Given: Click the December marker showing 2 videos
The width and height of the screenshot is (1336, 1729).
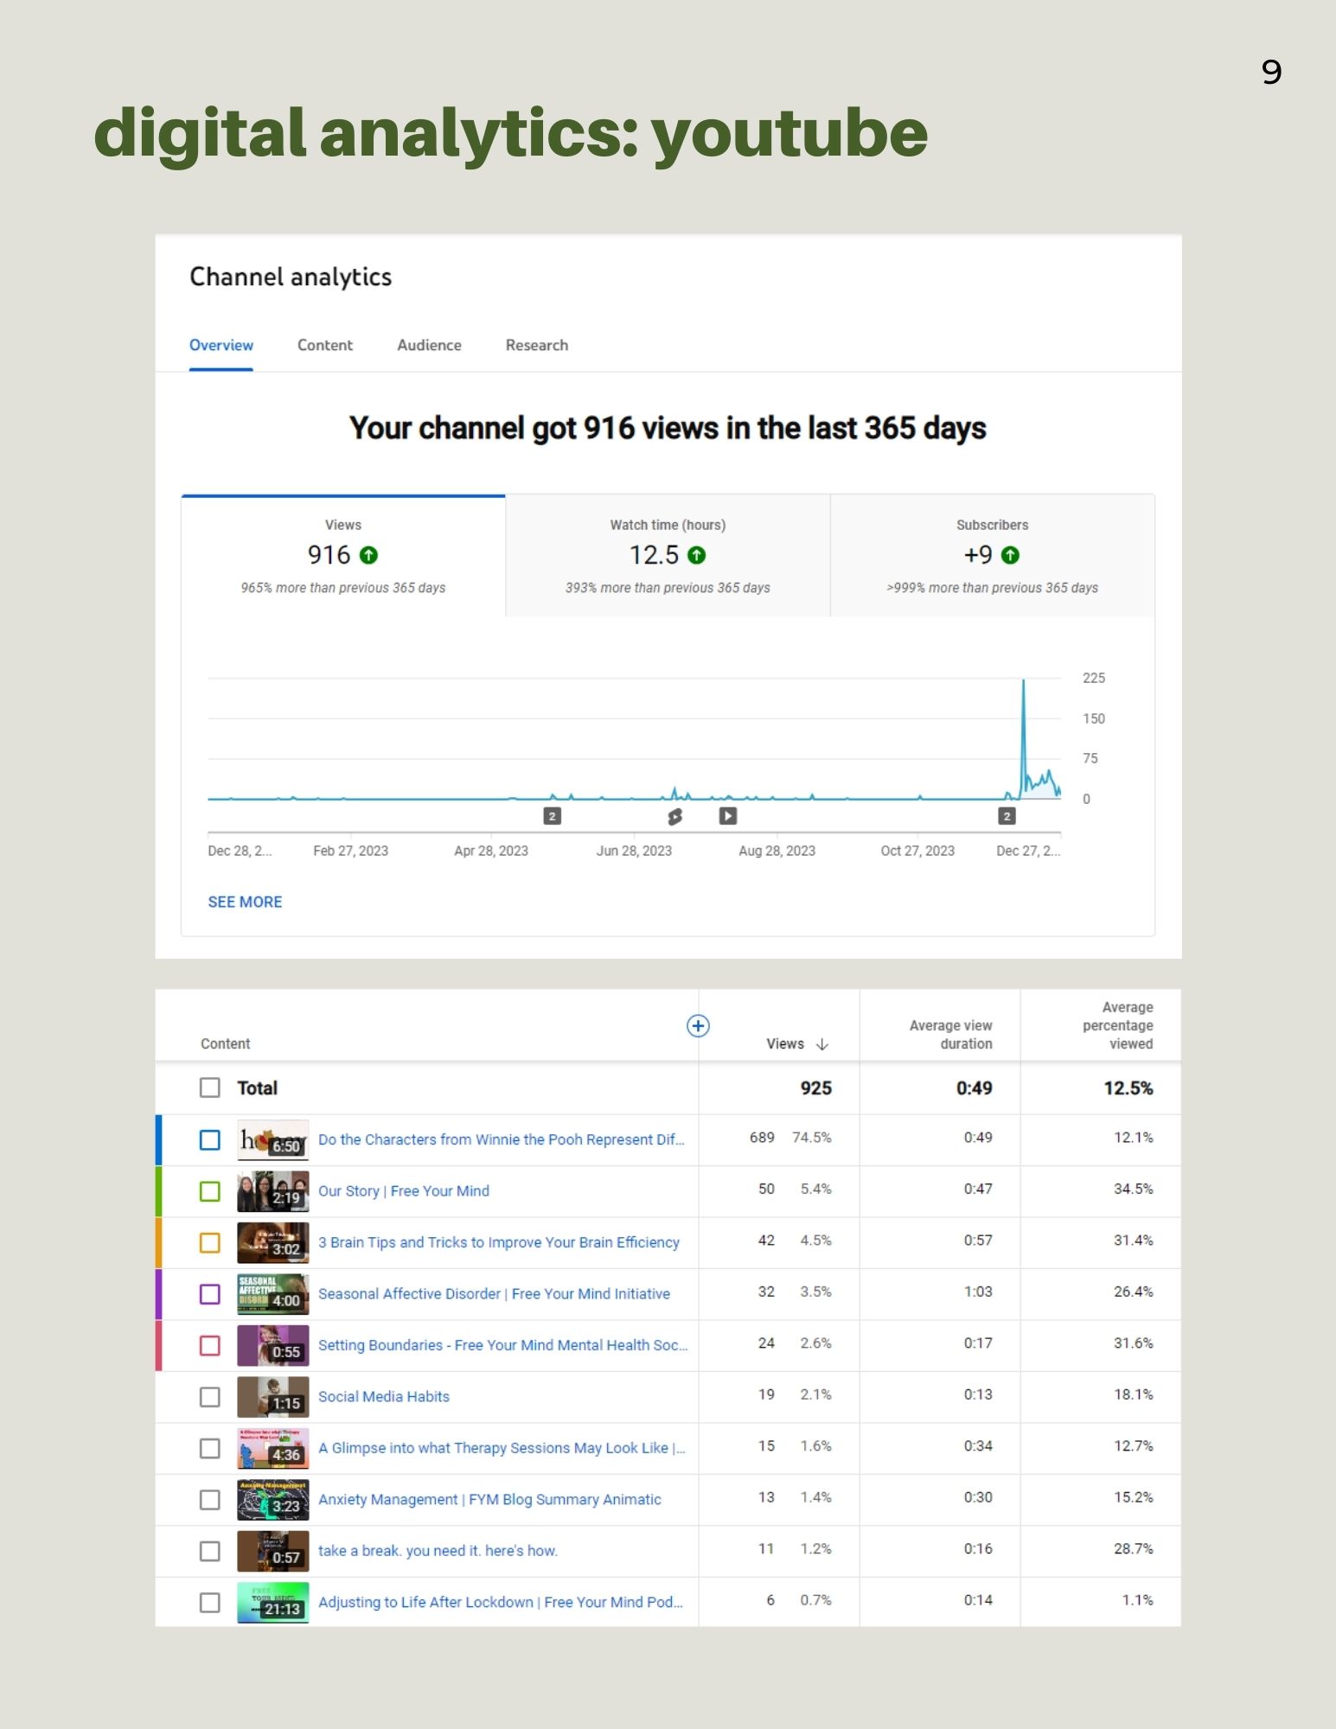Looking at the screenshot, I should click(1007, 816).
